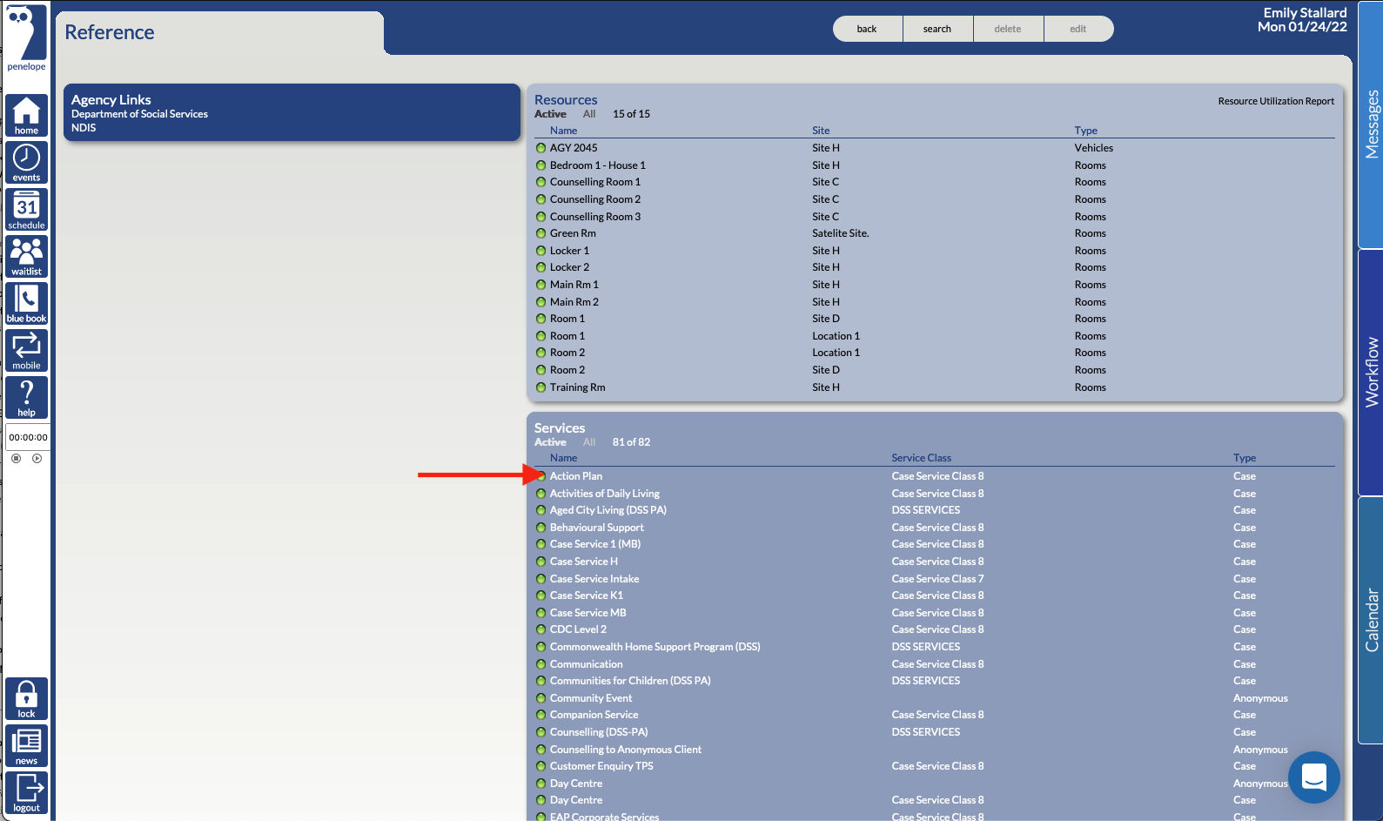This screenshot has height=821, width=1383.
Task: Open the Messages side tab
Action: coord(1371,124)
